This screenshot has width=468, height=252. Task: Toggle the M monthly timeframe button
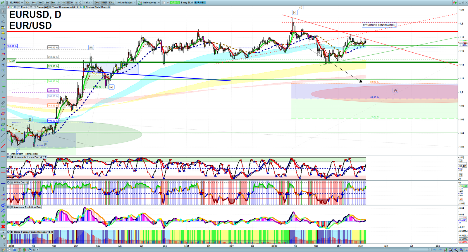(76, 3)
